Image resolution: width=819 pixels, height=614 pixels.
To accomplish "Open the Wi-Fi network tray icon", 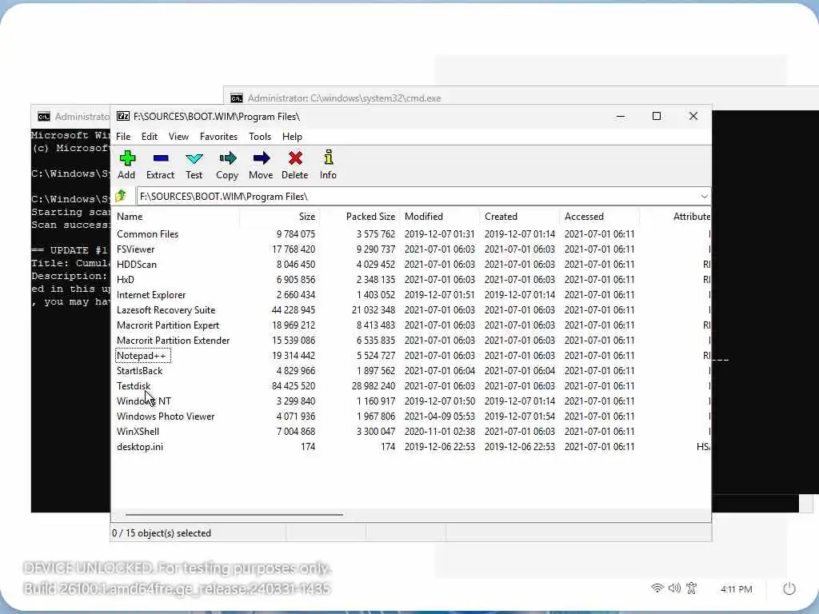I will (657, 588).
